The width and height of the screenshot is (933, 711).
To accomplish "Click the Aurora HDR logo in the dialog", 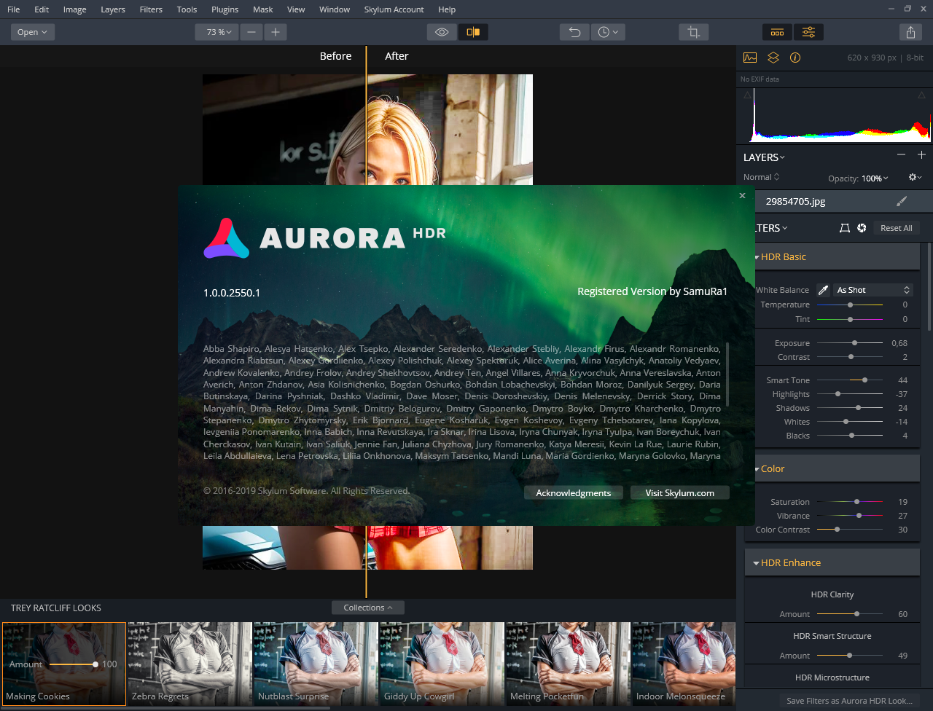I will (x=324, y=238).
